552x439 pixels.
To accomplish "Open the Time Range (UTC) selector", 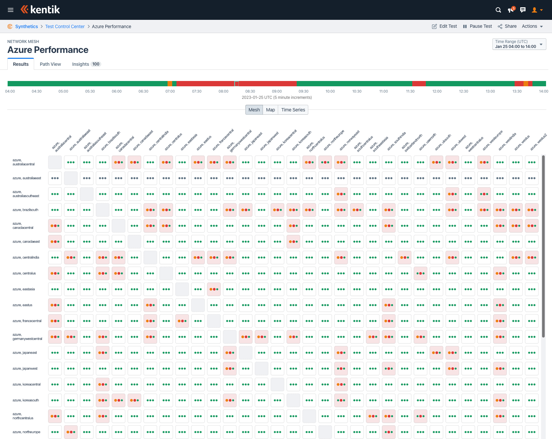I will 519,44.
